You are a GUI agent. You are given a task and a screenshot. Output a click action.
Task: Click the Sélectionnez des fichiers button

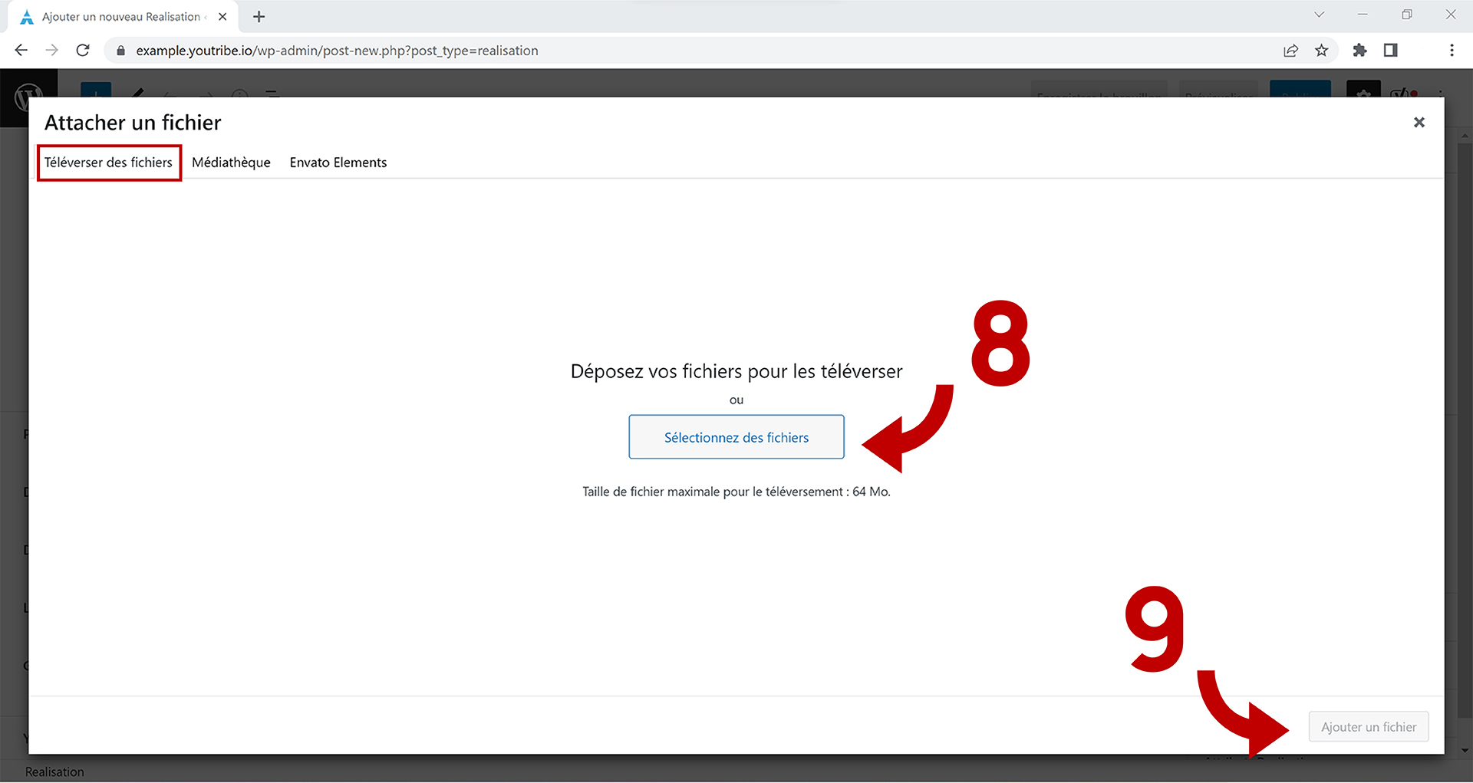(736, 437)
